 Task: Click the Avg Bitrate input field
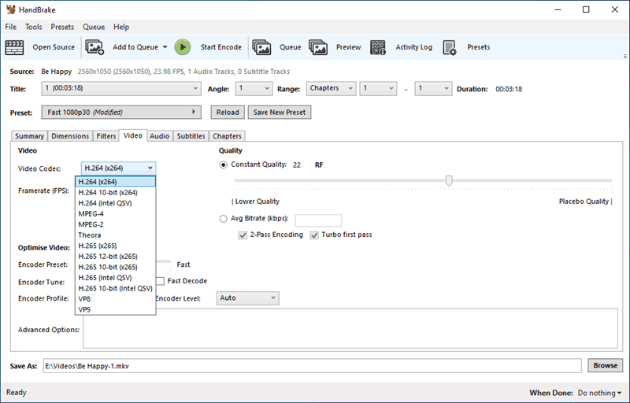(x=318, y=220)
